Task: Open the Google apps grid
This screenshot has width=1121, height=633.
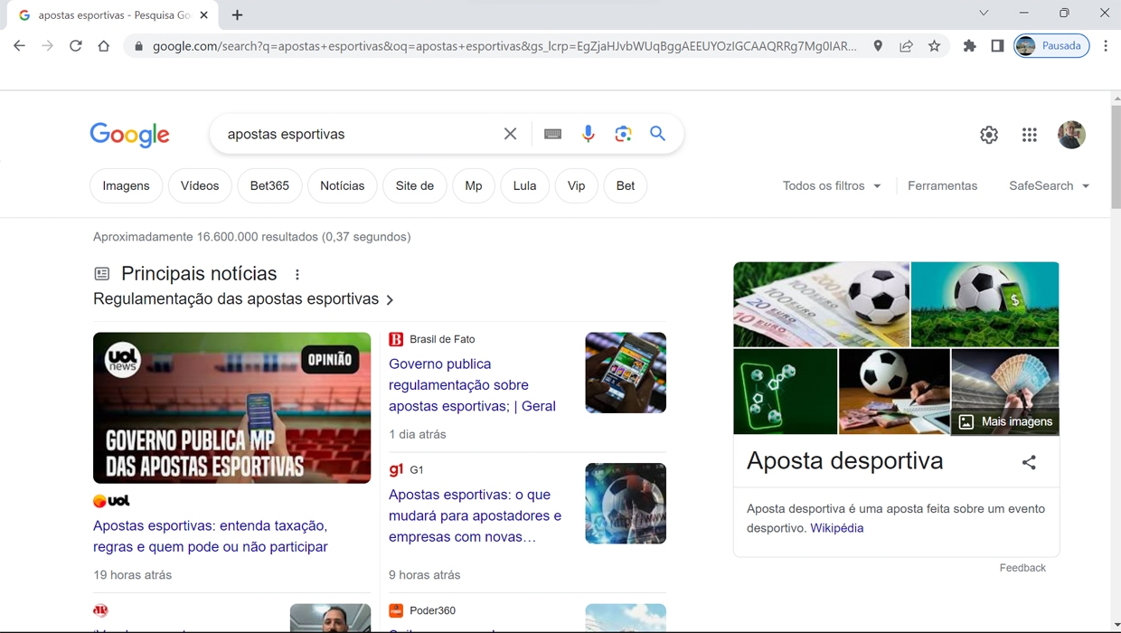Action: click(x=1029, y=135)
